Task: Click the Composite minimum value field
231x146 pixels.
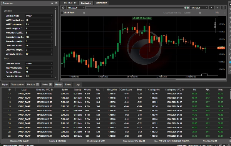Action: tap(38, 54)
